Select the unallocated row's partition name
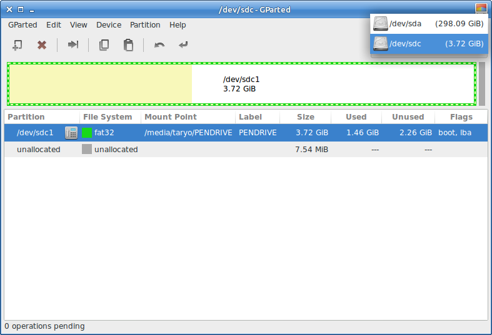492x335 pixels. pyautogui.click(x=39, y=149)
